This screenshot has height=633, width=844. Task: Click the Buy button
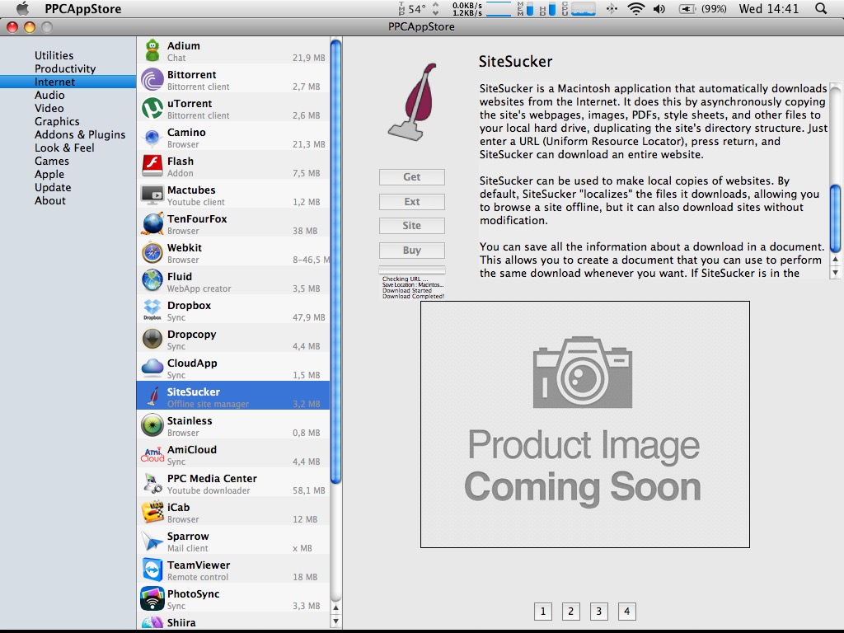pos(412,251)
